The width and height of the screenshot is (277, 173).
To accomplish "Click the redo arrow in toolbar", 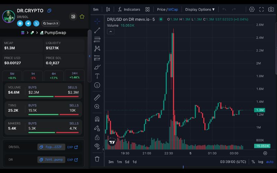I will [x=234, y=9].
